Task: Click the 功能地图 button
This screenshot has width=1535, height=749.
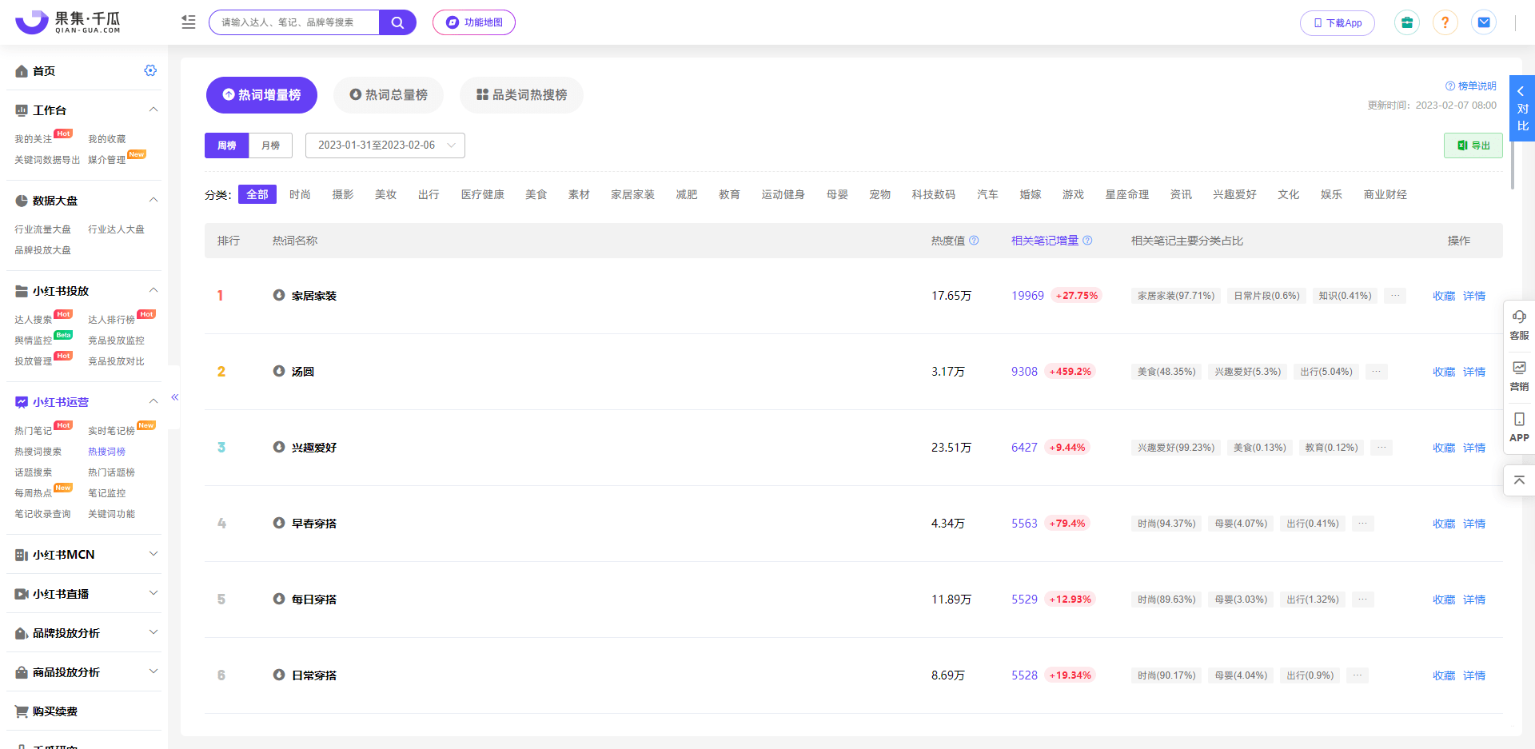Action: click(474, 22)
